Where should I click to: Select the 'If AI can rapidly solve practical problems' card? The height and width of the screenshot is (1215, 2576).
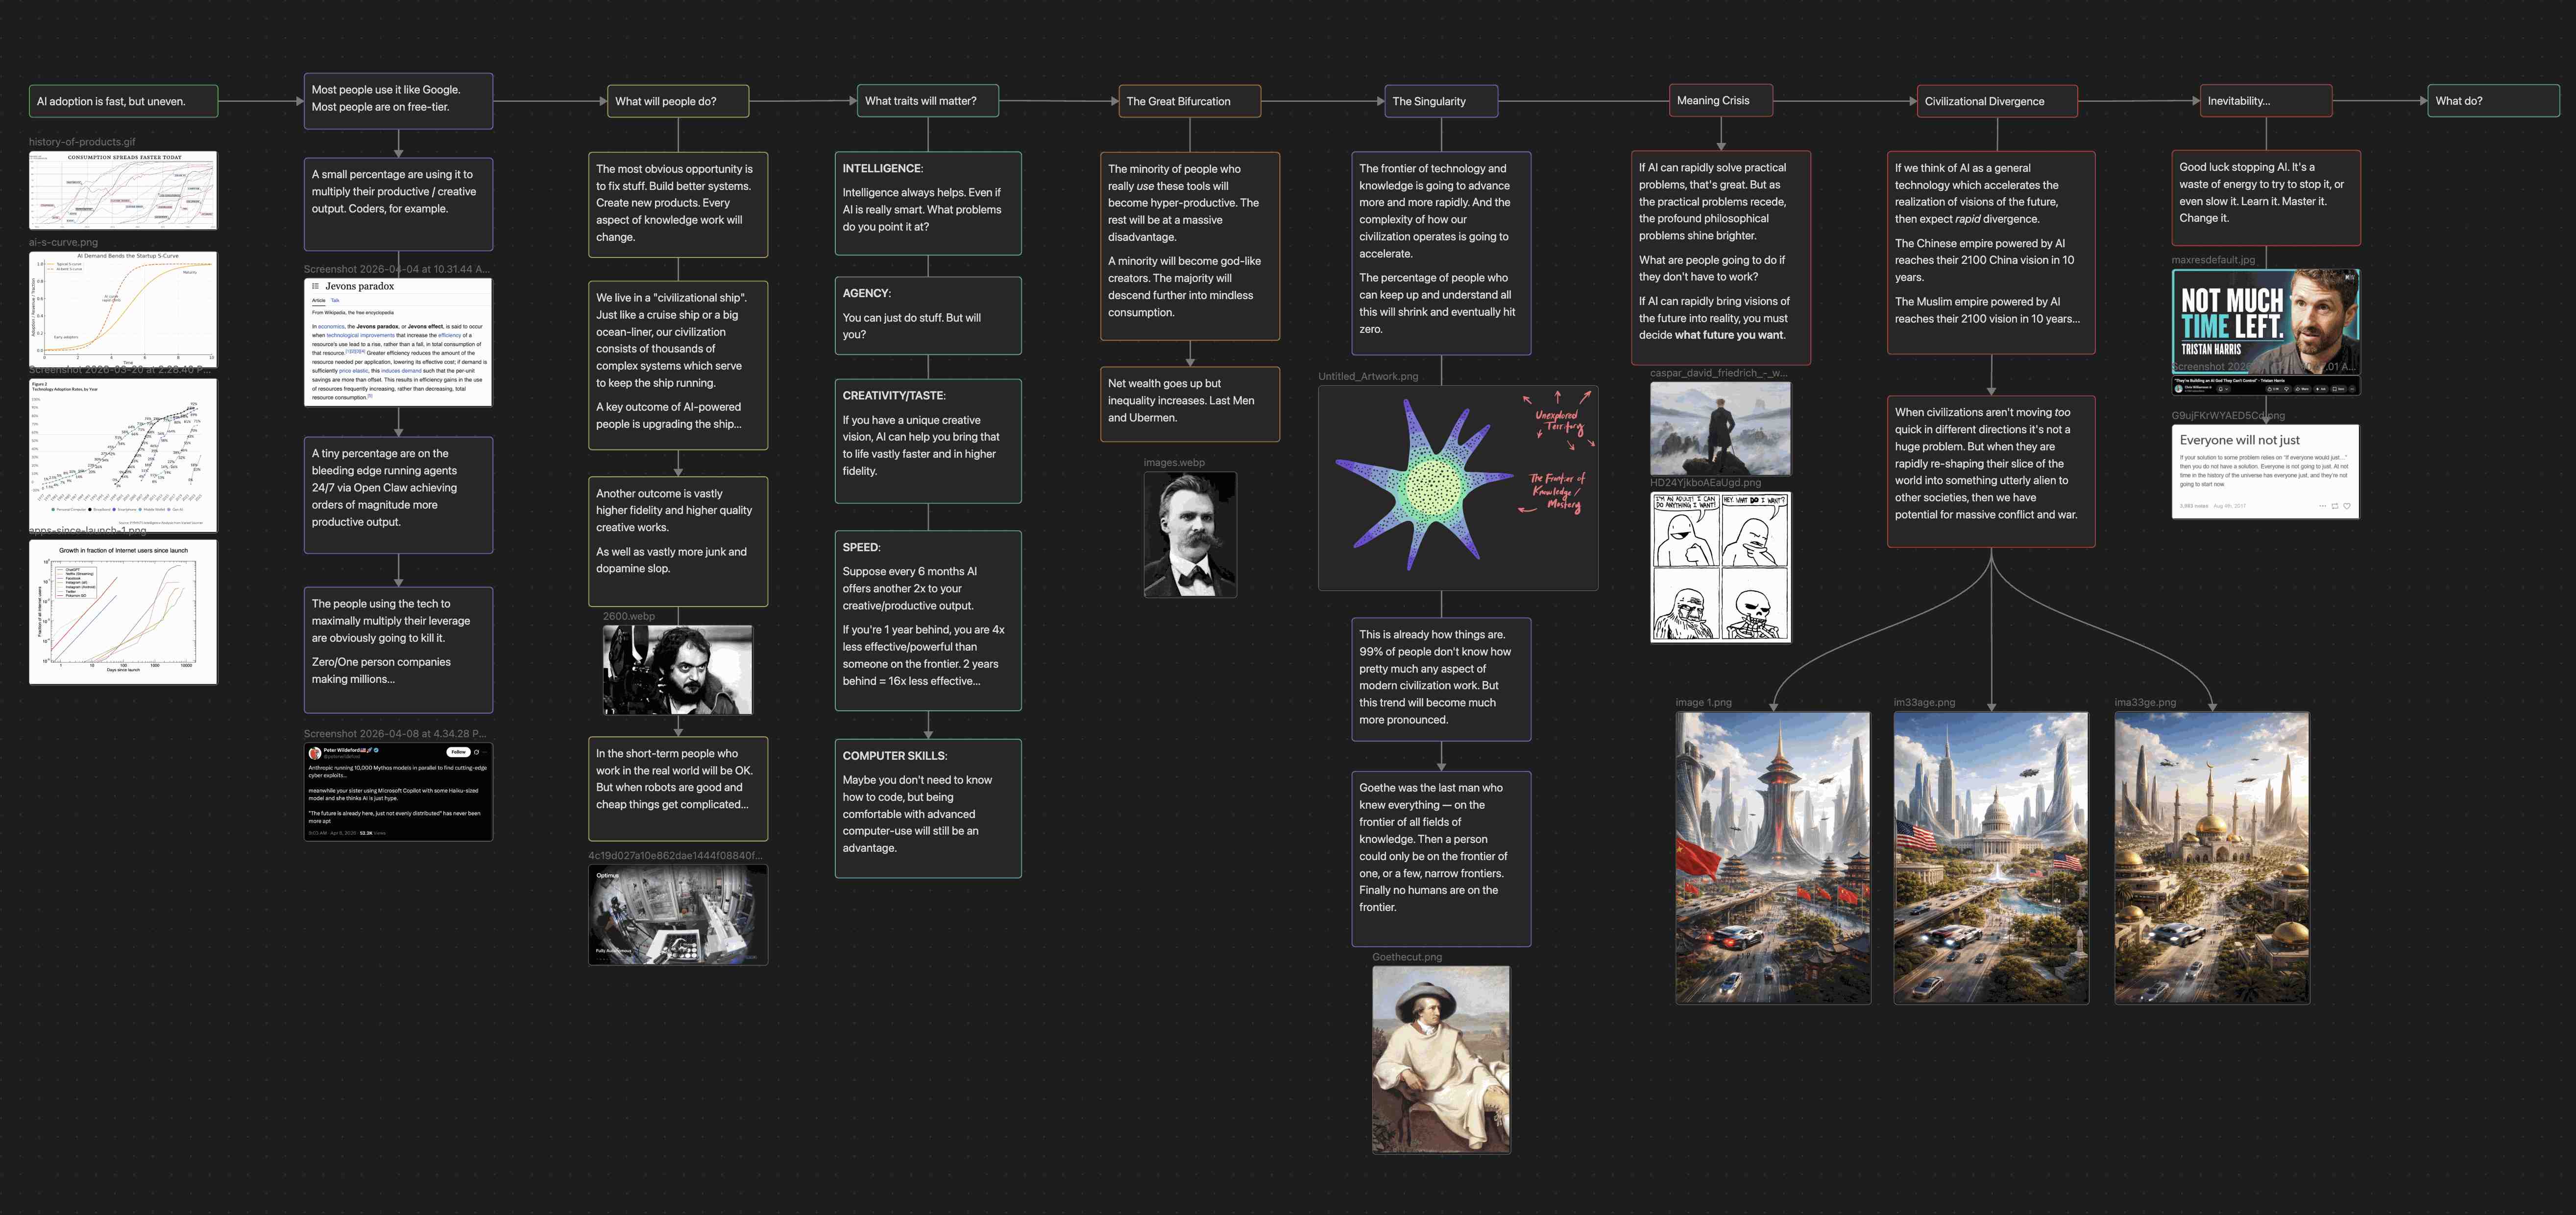(x=1721, y=258)
